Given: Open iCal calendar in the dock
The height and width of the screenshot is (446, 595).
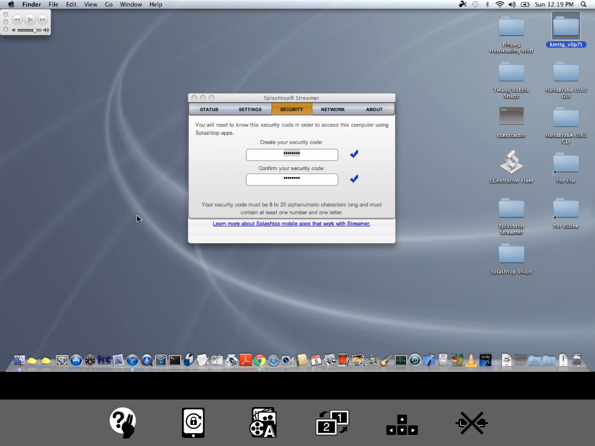Looking at the screenshot, I should (316, 360).
